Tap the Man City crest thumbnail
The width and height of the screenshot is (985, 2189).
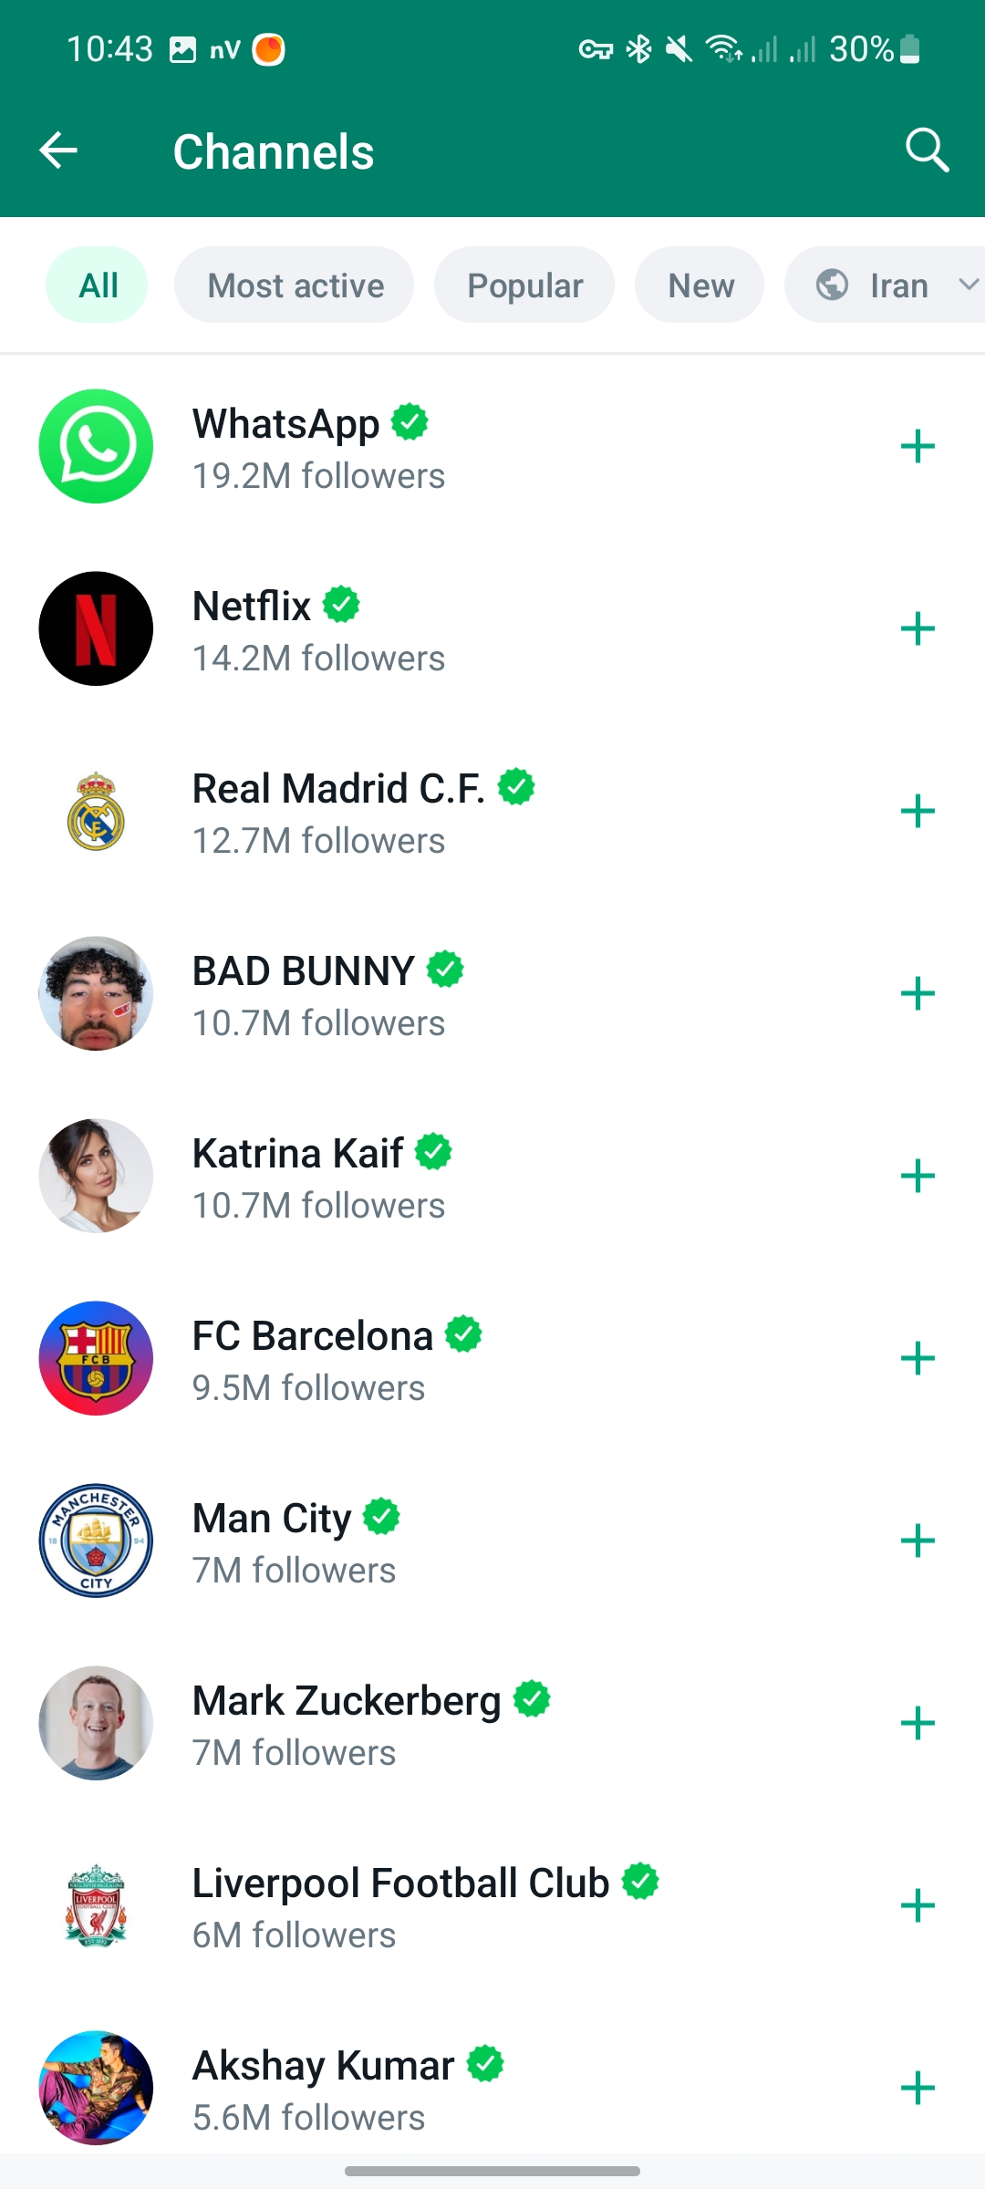pos(96,1541)
